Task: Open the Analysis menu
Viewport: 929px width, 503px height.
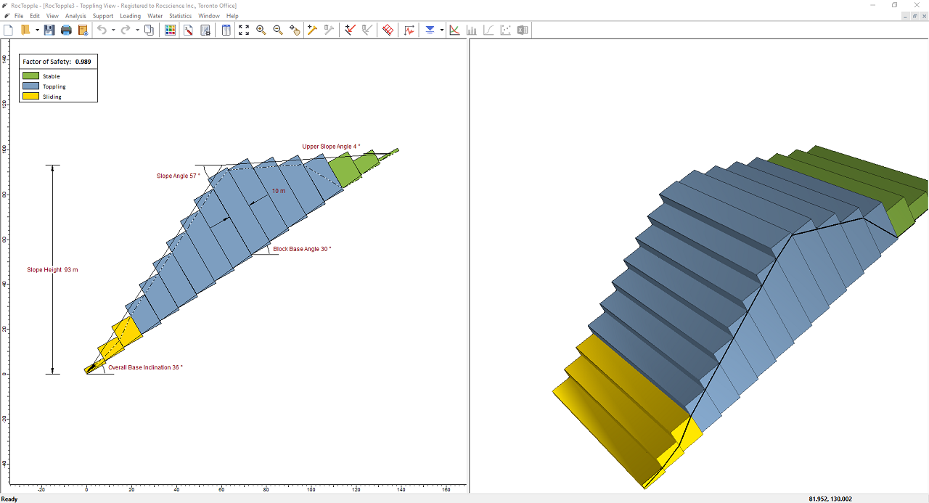Action: click(75, 15)
